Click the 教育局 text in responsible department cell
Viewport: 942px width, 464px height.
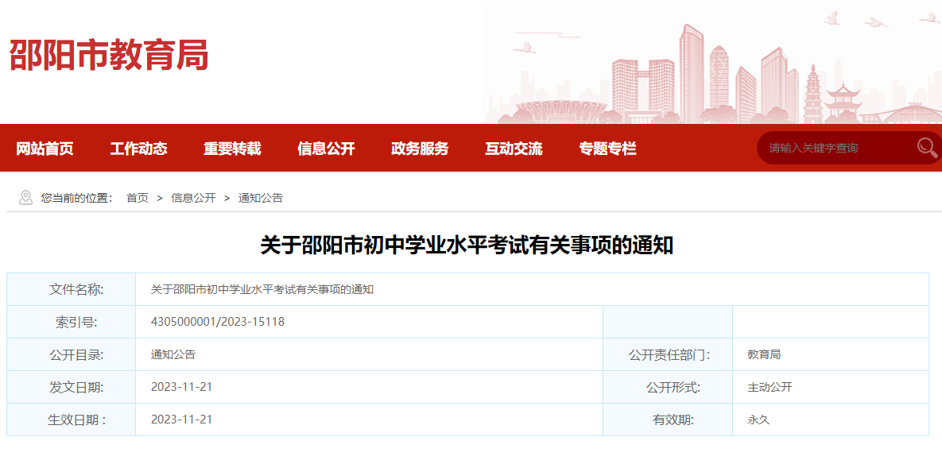[x=764, y=354]
